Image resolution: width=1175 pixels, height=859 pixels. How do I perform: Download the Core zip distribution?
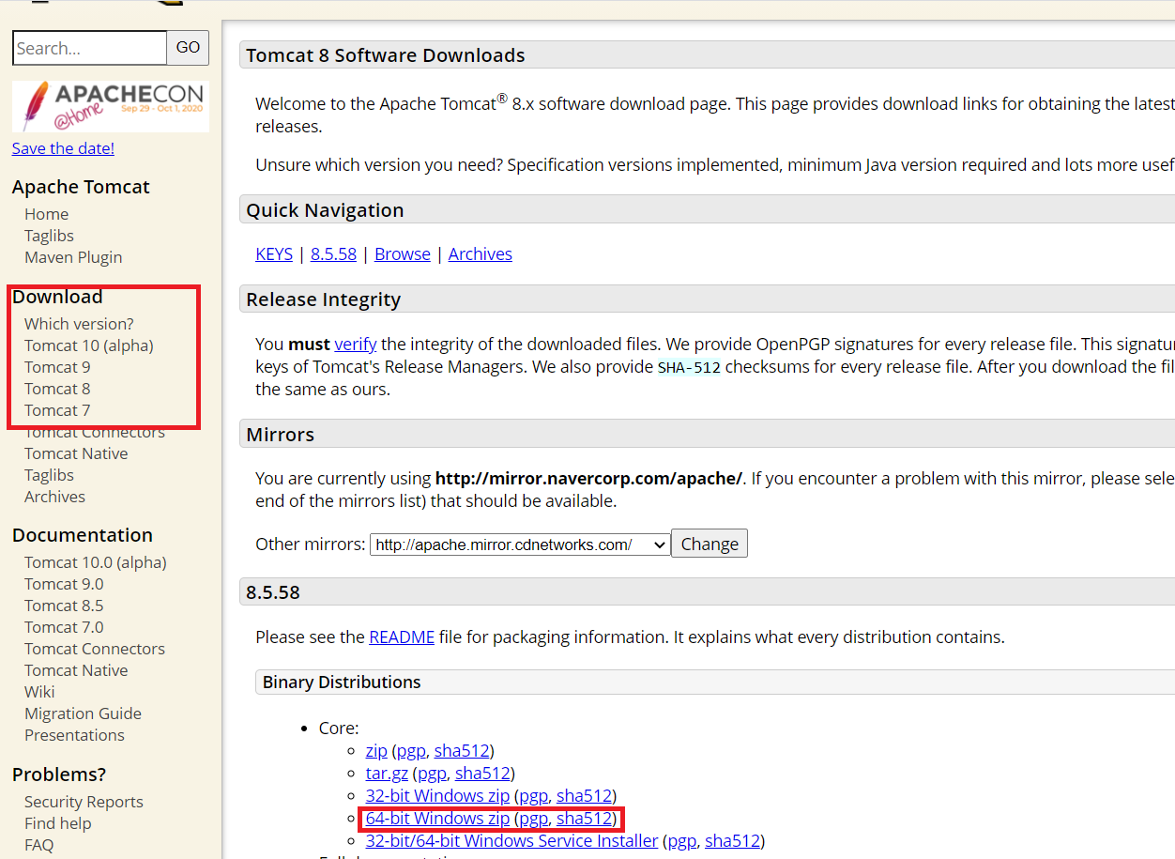(376, 751)
